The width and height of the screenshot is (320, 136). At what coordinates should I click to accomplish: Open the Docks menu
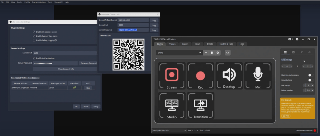click(20, 2)
